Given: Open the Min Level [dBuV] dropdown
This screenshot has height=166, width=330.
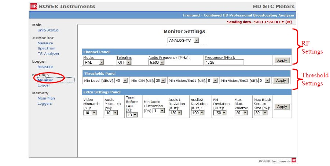Looking at the screenshot, I should click(x=121, y=80).
